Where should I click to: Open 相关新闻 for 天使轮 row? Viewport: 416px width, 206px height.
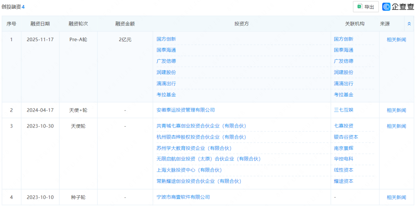click(x=396, y=126)
